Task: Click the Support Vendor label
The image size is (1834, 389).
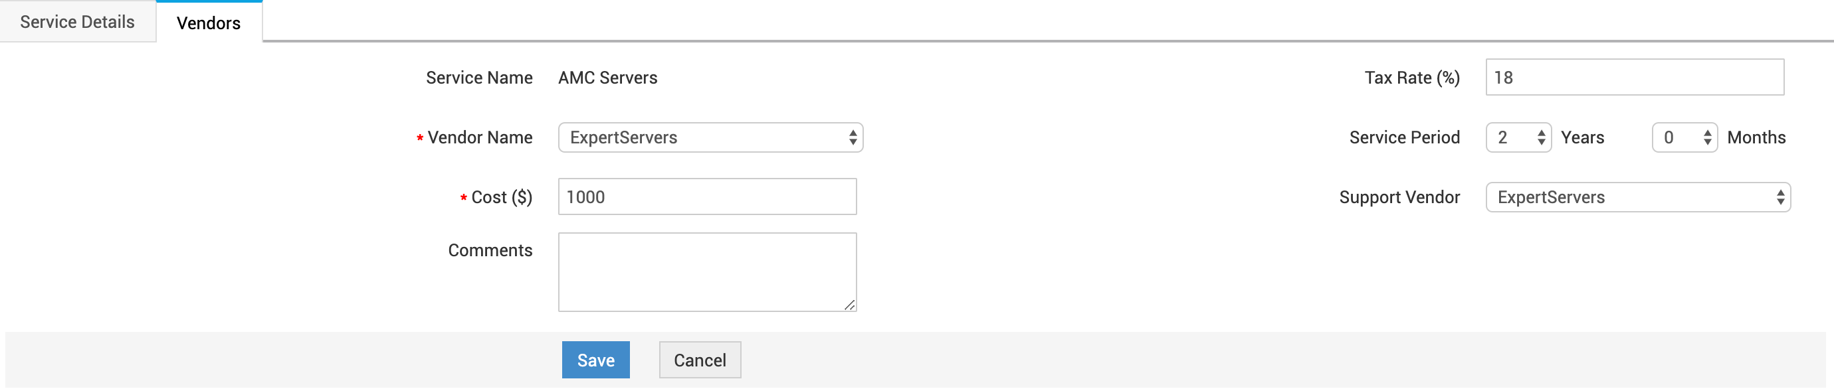Action: [x=1399, y=197]
